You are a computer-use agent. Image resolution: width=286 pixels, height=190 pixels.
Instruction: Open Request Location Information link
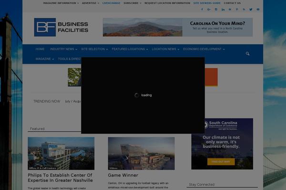point(167,3)
